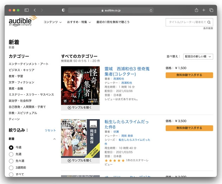Viewport: 222px width, 184px height.
Task: Play sample of 転生したらスライムだった件8
Action: [x=80, y=160]
